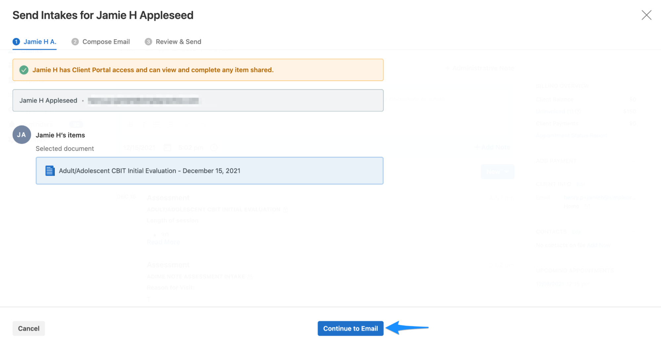Undo the last note edit
The image size is (661, 342).
(x=188, y=124)
